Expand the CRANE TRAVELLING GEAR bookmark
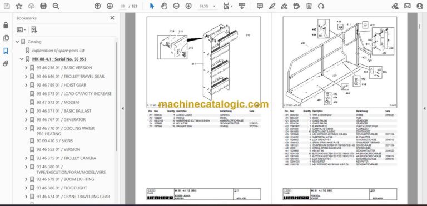The width and height of the screenshot is (427, 206). [x=26, y=197]
